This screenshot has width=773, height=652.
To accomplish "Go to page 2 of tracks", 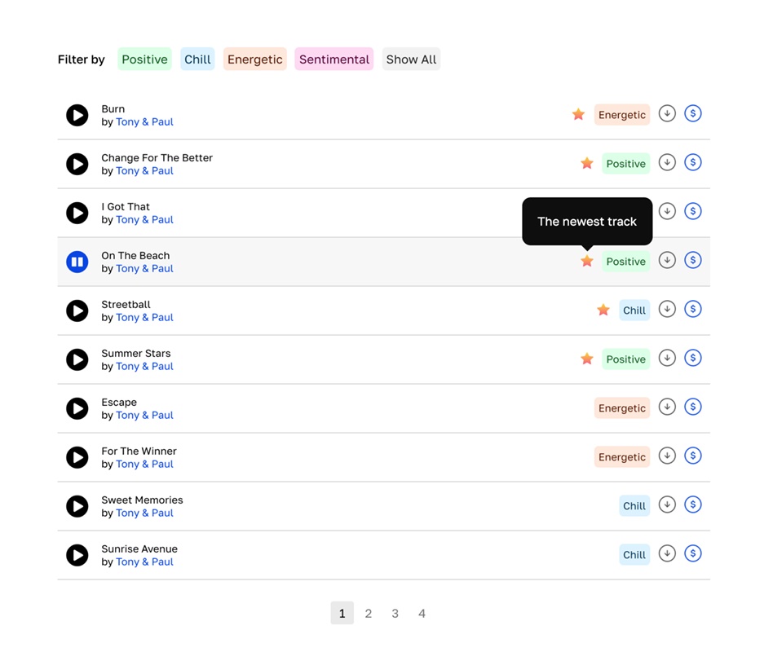I will tap(369, 614).
